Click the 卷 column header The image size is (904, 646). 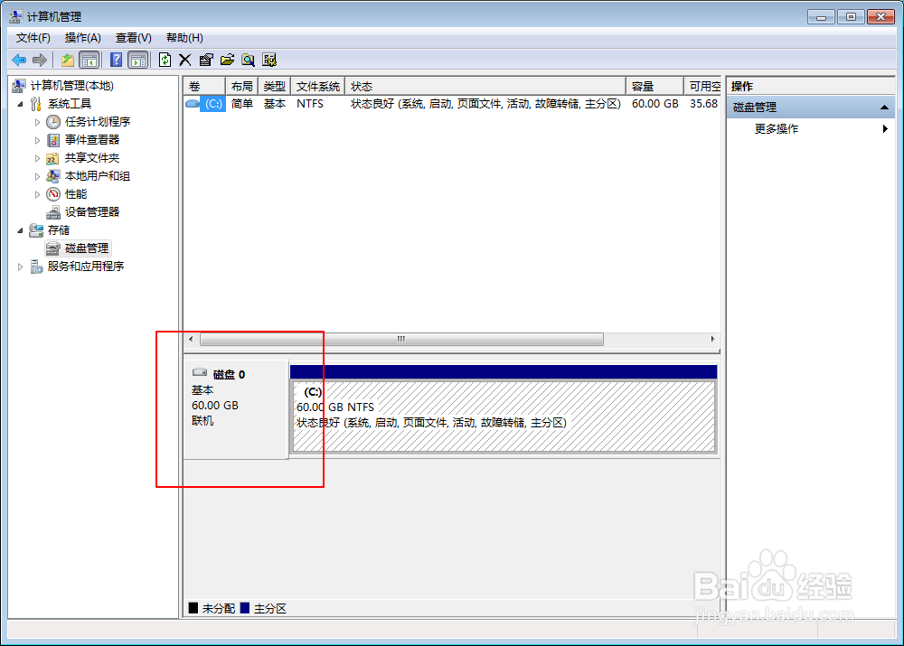204,87
